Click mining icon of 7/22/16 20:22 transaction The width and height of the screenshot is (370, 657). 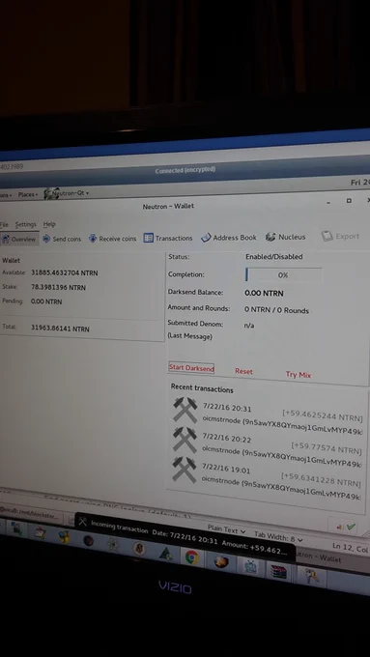click(x=185, y=440)
